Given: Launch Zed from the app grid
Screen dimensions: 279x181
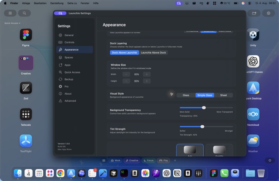Looking at the screenshot, I should coord(26,88).
